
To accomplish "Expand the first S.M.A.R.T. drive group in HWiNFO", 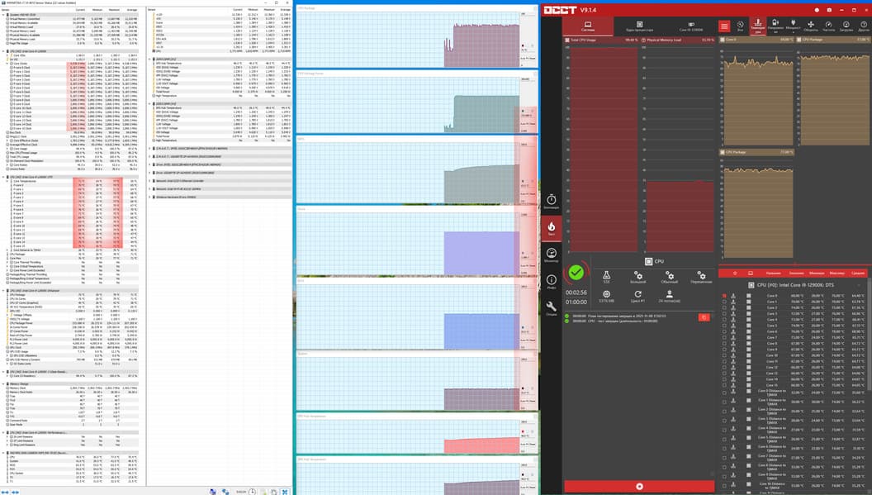I will (150, 149).
